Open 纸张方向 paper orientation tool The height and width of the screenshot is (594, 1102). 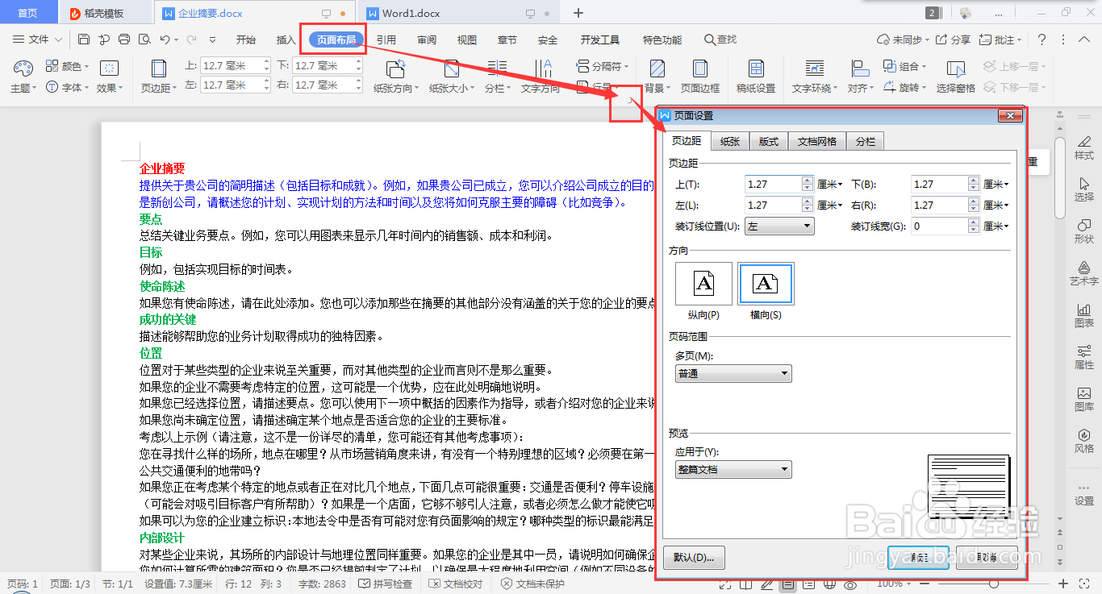[396, 77]
